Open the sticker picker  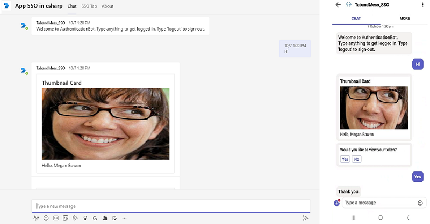pyautogui.click(x=66, y=218)
